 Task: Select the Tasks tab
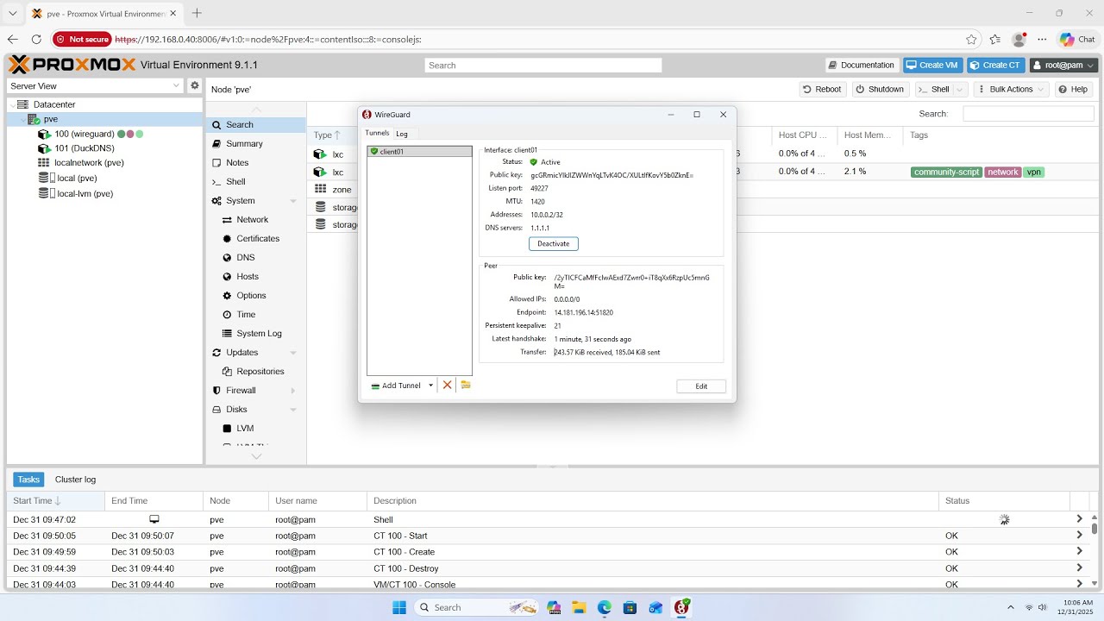pyautogui.click(x=28, y=480)
